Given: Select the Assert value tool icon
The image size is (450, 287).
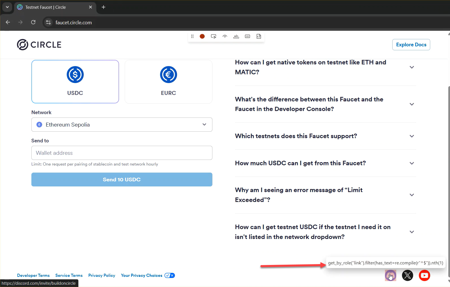Looking at the screenshot, I should click(x=247, y=36).
